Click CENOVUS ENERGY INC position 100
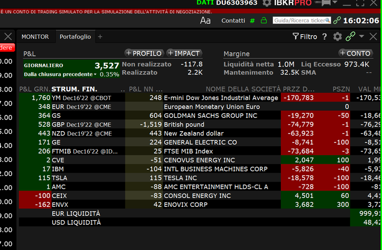The height and width of the screenshot is (250, 382). (x=343, y=160)
